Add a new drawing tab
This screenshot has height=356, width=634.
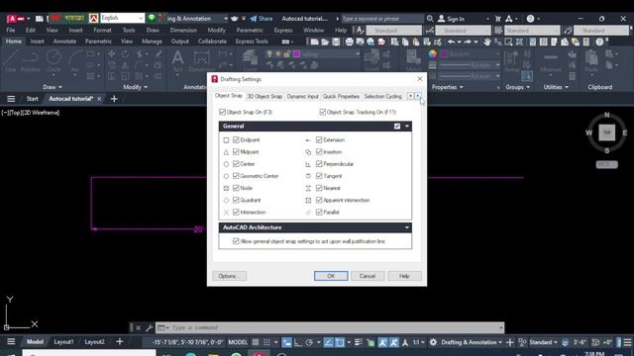click(x=114, y=99)
